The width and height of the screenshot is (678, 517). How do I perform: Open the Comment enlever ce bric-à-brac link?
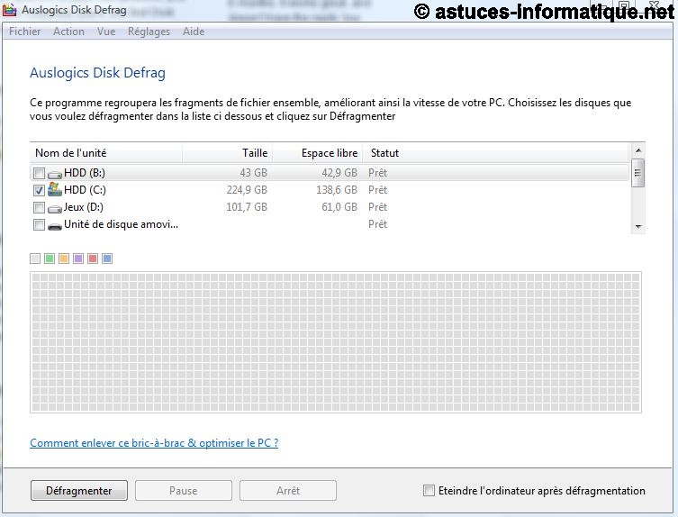(154, 443)
